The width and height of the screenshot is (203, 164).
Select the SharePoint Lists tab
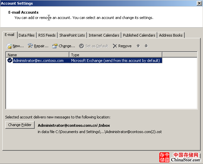72,35
